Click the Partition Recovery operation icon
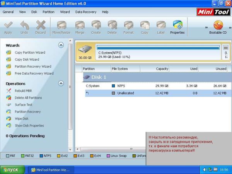Viewport: 232px width, 174px height. point(9,112)
